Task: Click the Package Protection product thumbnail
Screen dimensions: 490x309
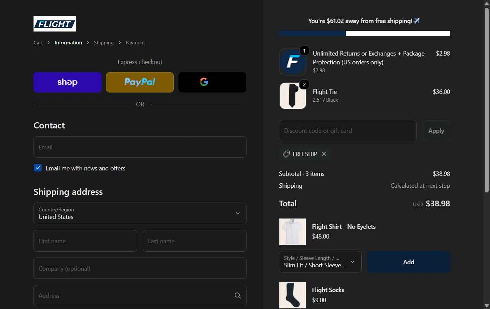Action: click(x=293, y=62)
